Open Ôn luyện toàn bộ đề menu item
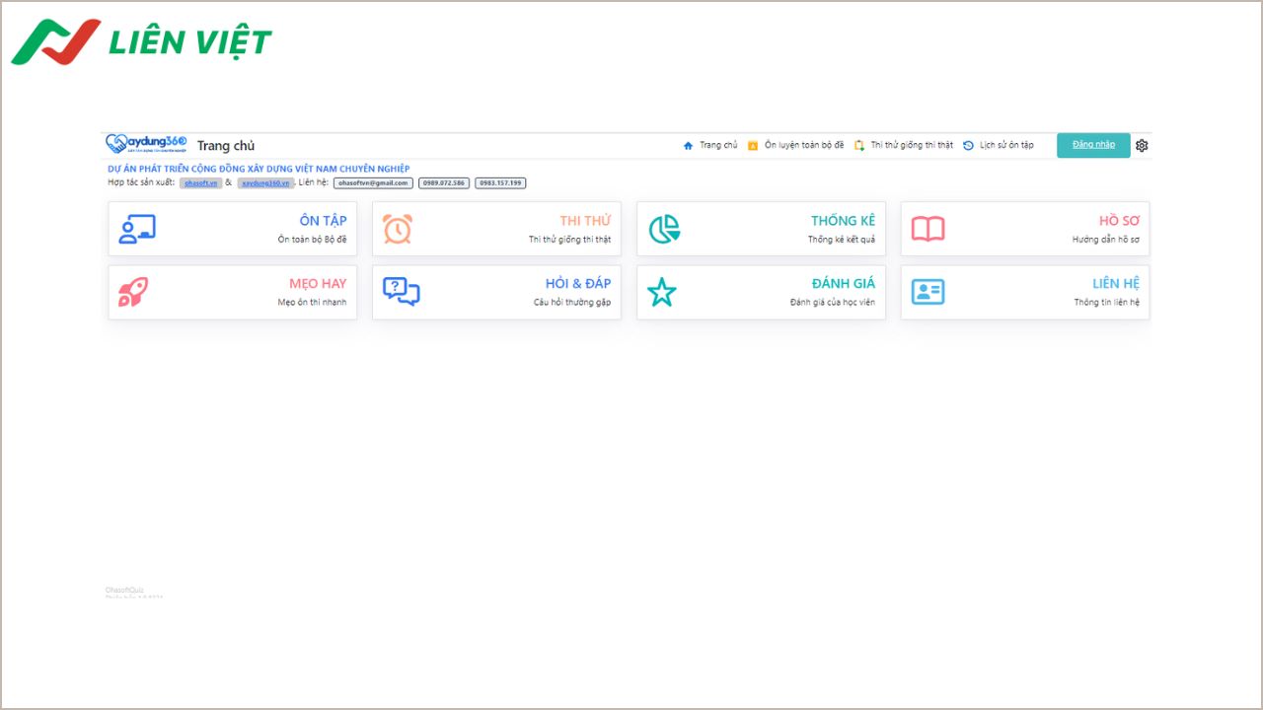Image resolution: width=1263 pixels, height=710 pixels. point(804,145)
